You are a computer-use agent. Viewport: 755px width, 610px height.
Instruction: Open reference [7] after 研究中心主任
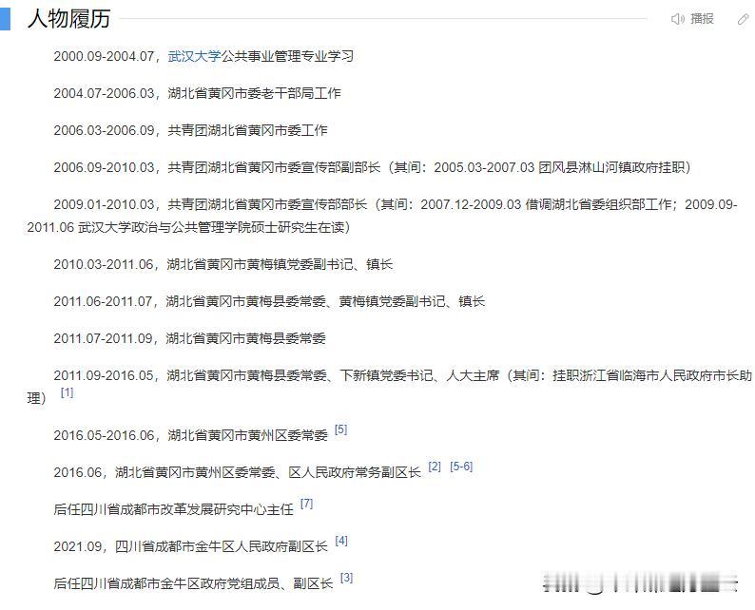coord(307,504)
